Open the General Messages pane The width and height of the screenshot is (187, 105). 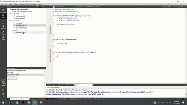point(88,99)
